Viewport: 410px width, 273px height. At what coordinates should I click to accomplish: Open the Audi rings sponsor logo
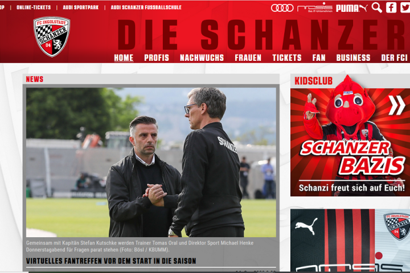point(282,8)
